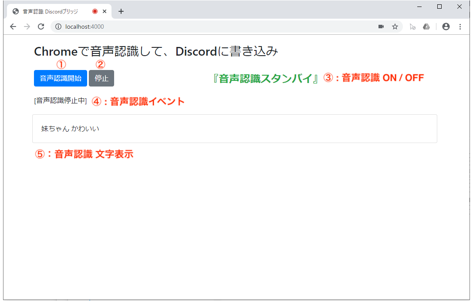
Task: Click the 音声認識開始 button
Action: (61, 78)
